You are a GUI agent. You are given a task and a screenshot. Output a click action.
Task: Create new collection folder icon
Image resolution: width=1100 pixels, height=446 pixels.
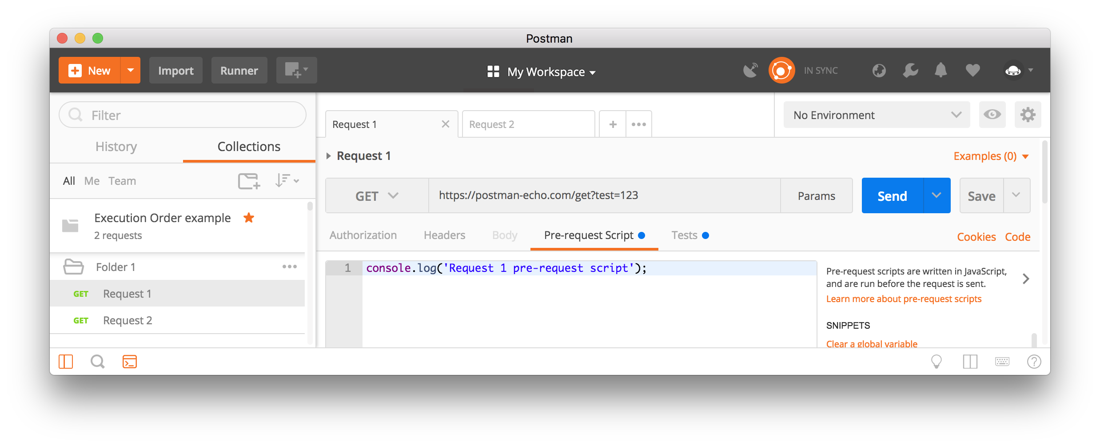coord(249,181)
